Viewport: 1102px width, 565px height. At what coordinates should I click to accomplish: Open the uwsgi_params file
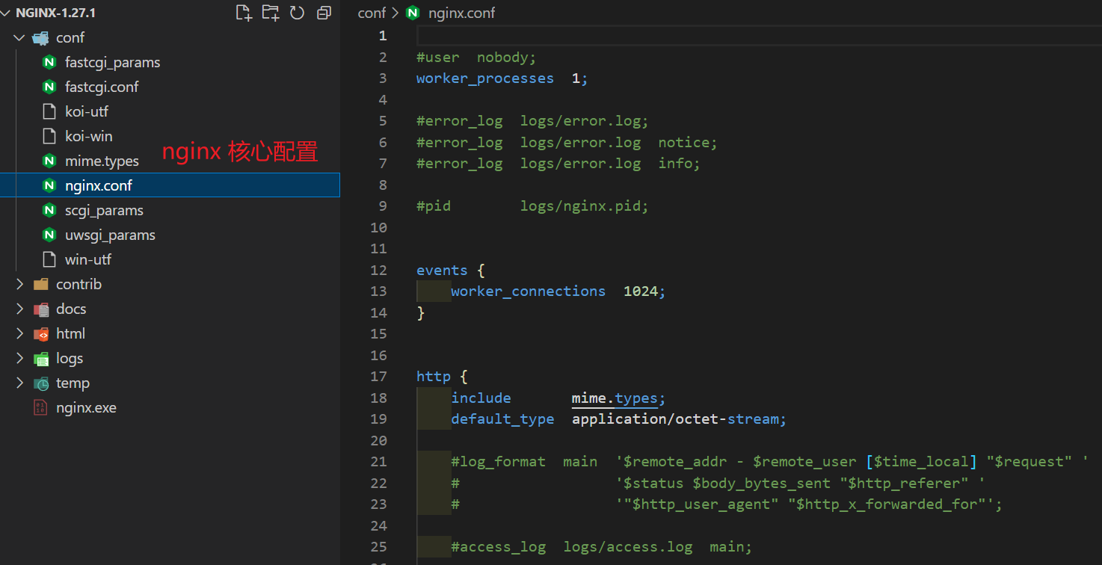pos(110,235)
